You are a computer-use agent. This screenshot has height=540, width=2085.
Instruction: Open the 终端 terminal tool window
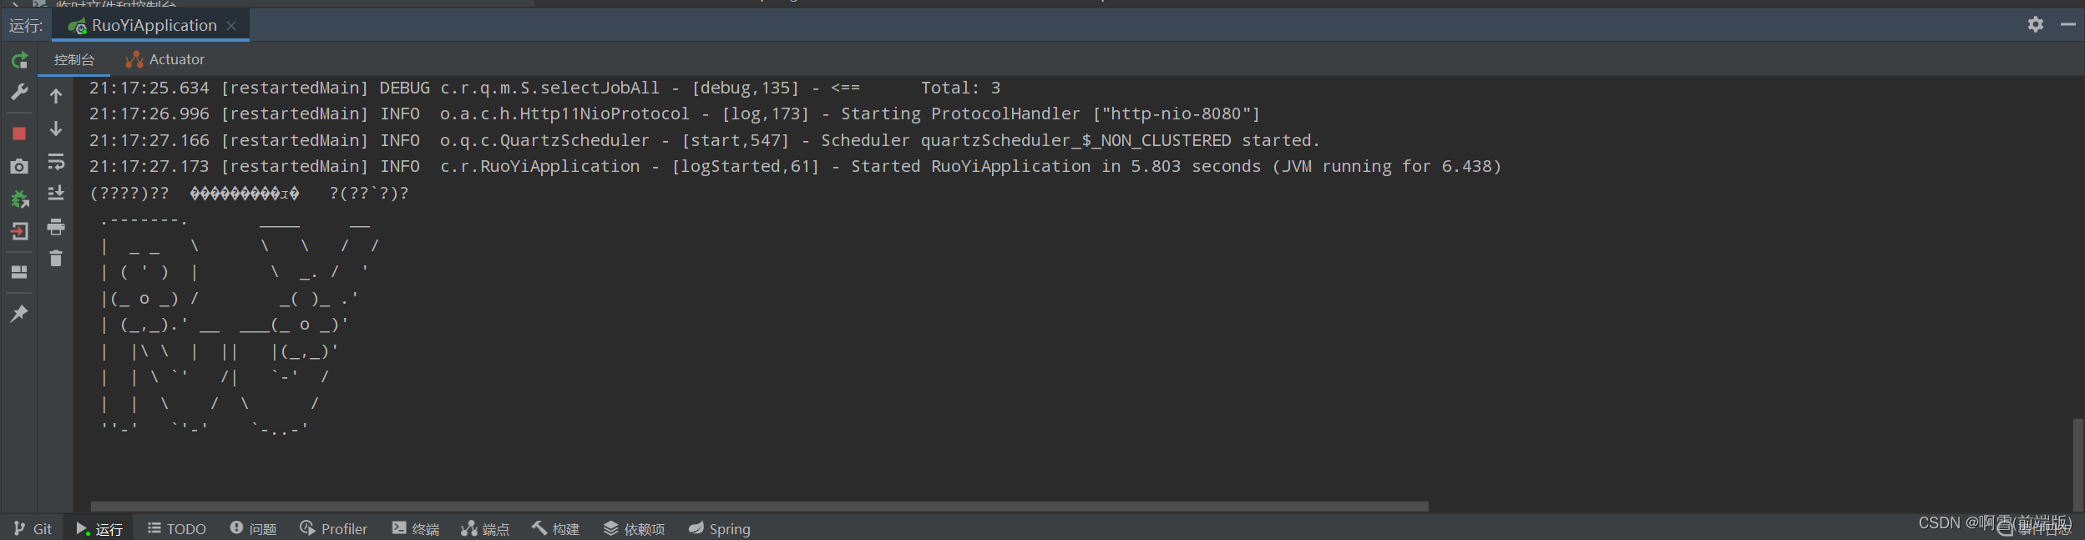click(416, 527)
